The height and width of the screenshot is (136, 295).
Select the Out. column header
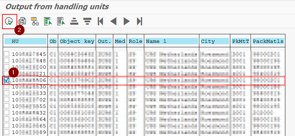(x=105, y=41)
